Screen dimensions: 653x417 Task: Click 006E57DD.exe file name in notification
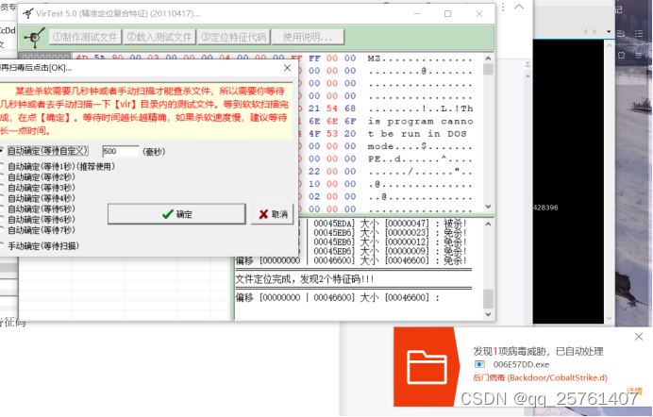pos(521,364)
